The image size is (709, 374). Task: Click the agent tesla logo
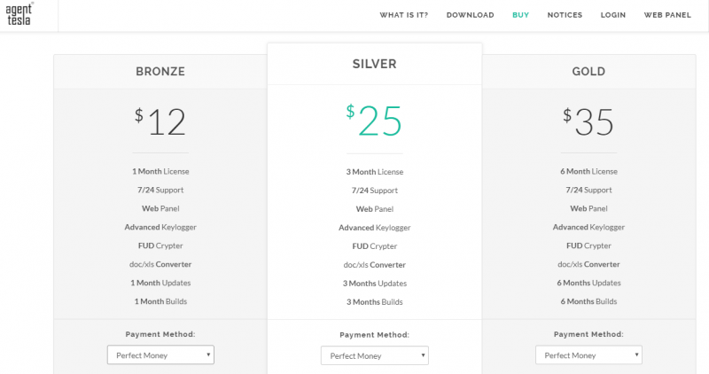pos(19,14)
